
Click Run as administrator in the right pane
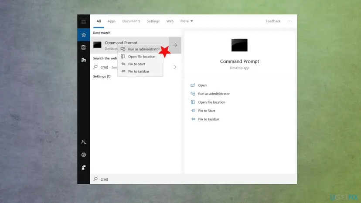point(214,94)
